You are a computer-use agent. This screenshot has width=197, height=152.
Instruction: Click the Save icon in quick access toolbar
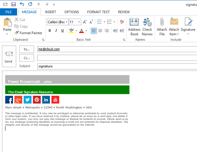click(x=14, y=4)
